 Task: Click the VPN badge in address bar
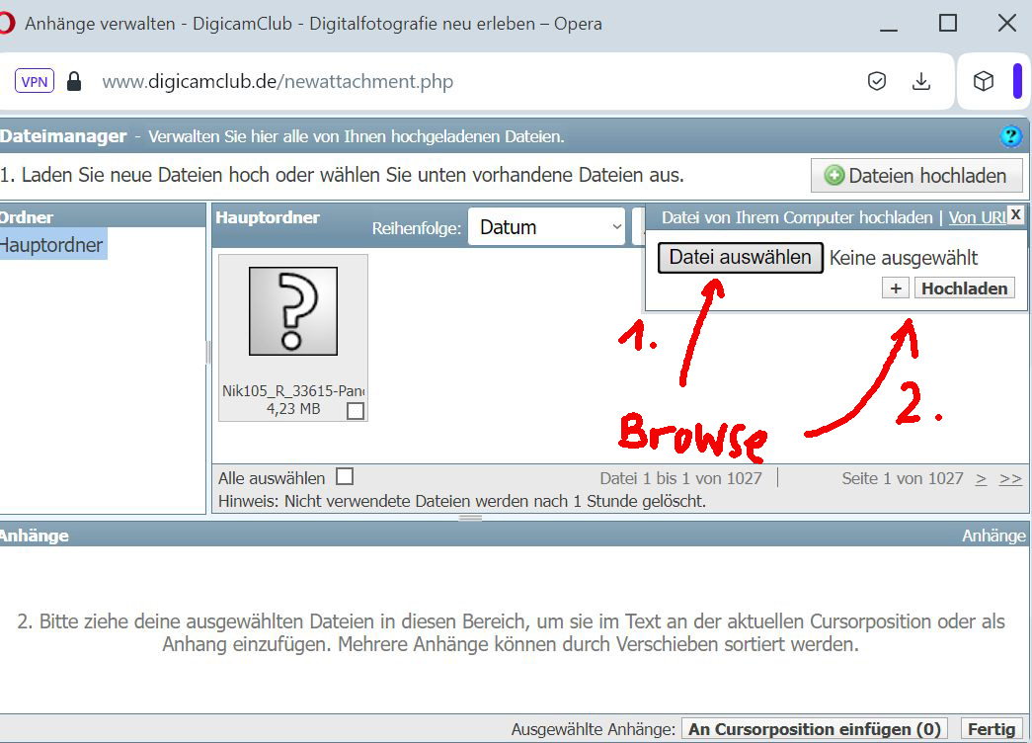[35, 81]
